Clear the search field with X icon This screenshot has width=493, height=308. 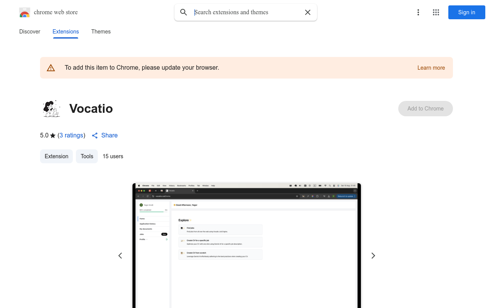(308, 12)
